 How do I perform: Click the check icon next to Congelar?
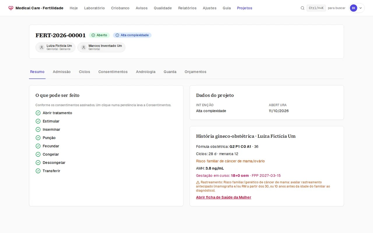point(38,154)
